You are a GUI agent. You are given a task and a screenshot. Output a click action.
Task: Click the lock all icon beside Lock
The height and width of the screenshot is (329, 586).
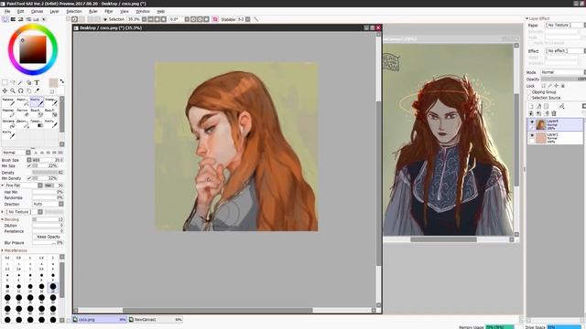point(563,86)
